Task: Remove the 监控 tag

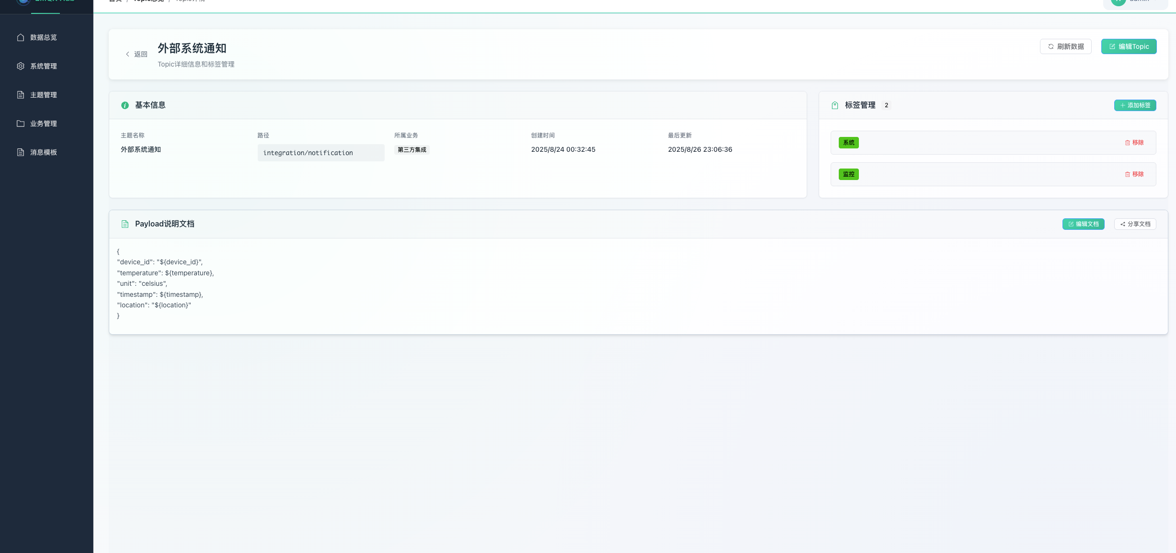Action: 1134,174
